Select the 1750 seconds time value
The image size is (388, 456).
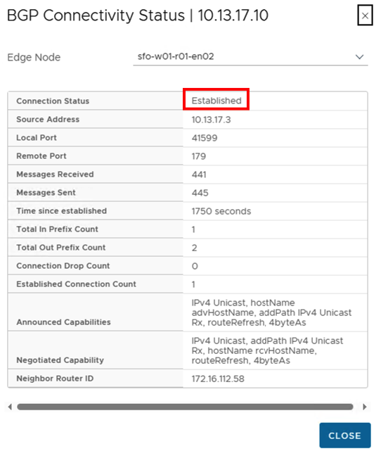221,211
